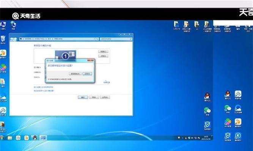Open WeChat shortcut beside the QQ cloud shortcut
Image resolution: width=253 pixels, height=151 pixels.
tap(228, 109)
